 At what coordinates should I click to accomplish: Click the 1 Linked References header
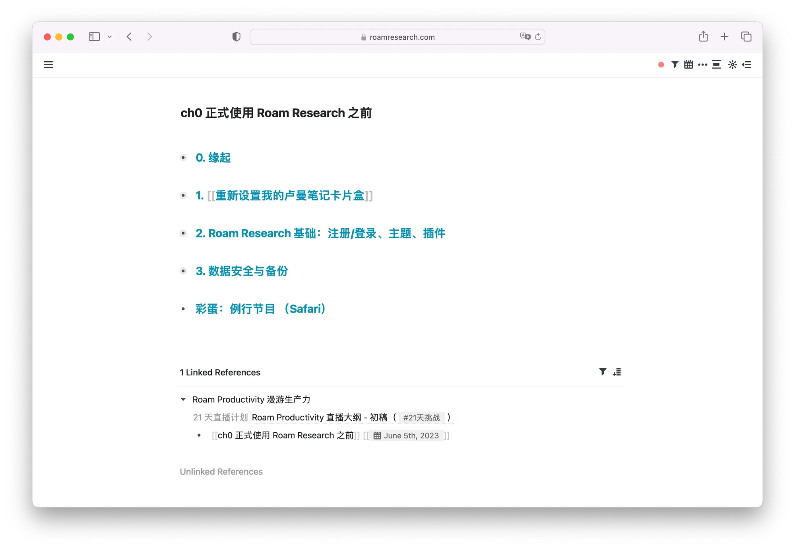coord(220,372)
